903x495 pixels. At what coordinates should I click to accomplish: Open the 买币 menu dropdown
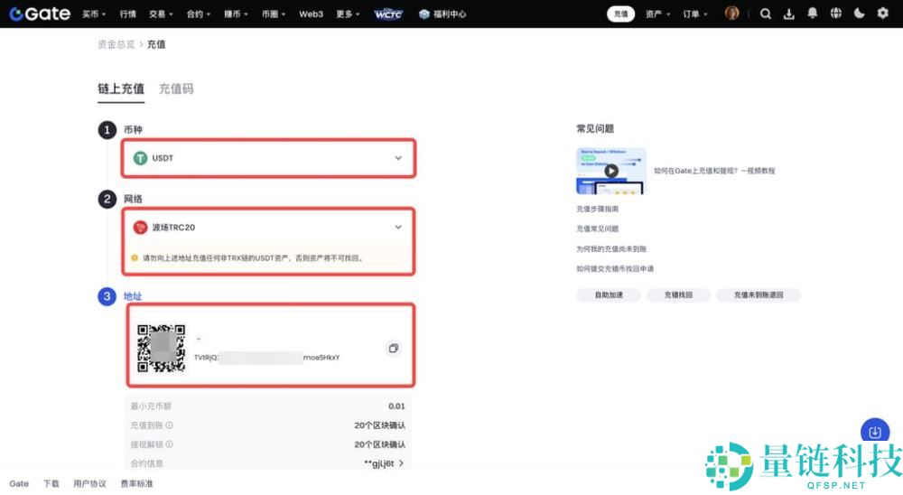point(94,14)
